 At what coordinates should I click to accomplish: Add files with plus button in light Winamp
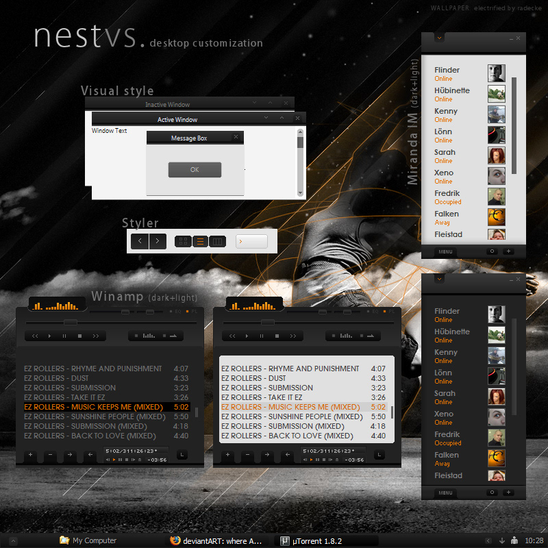tap(227, 455)
